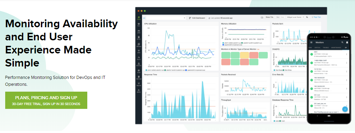Click the yellow server monitor status tile
Image resolution: width=355 pixels, height=133 pixels.
click(245, 55)
